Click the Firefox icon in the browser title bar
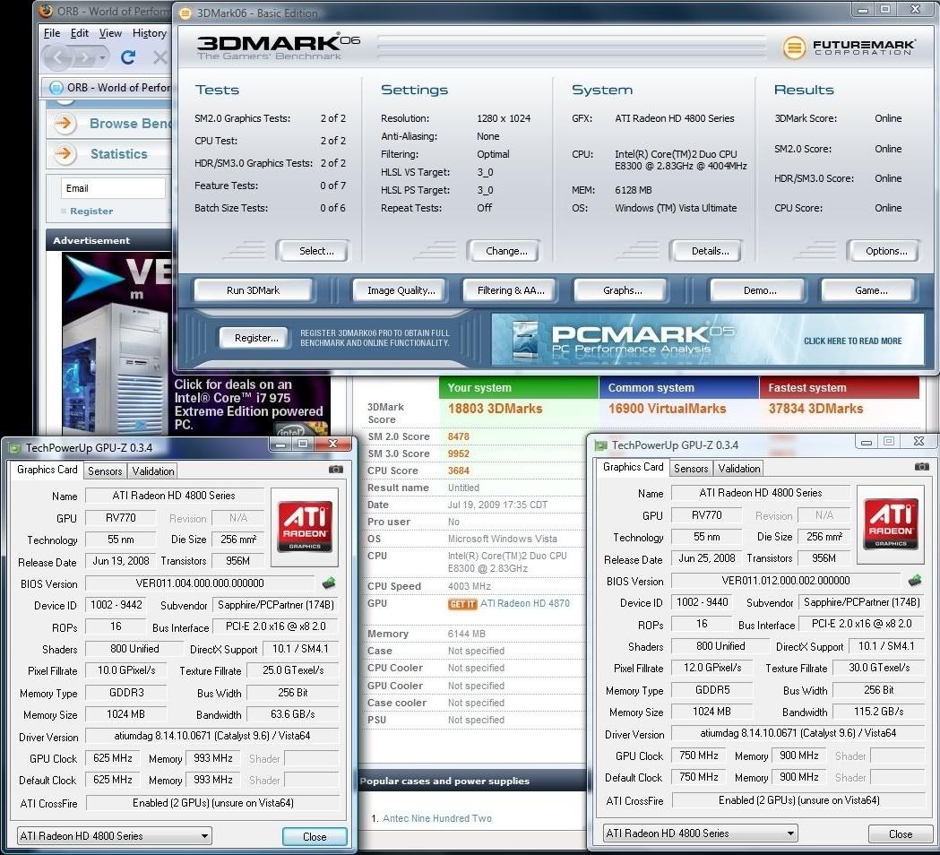The width and height of the screenshot is (940, 855). point(45,11)
